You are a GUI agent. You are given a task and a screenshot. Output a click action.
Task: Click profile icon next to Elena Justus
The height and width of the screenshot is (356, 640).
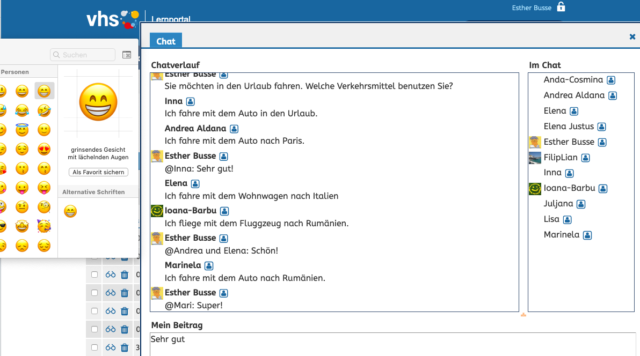pyautogui.click(x=602, y=127)
